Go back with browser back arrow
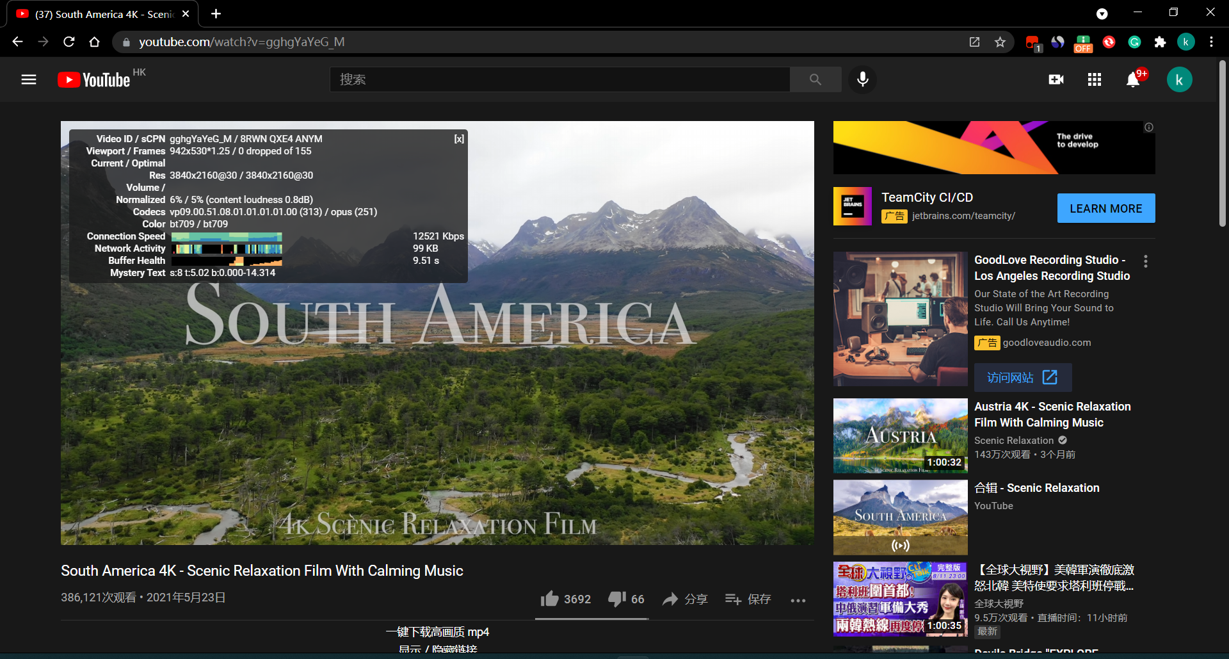 [x=17, y=42]
